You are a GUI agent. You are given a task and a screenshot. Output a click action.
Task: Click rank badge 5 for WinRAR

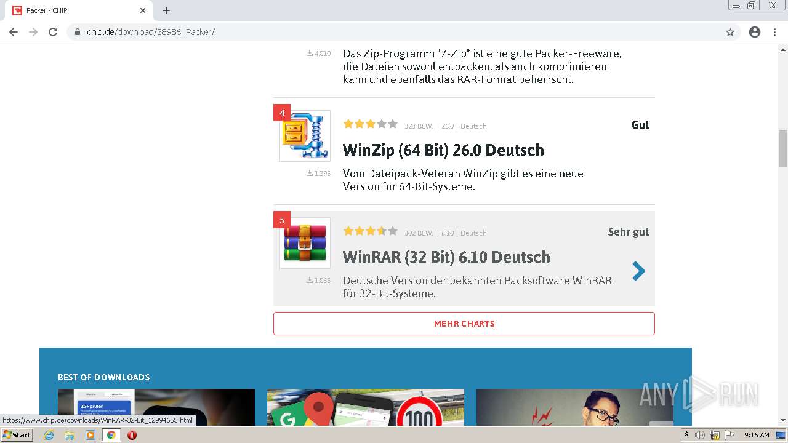point(282,220)
